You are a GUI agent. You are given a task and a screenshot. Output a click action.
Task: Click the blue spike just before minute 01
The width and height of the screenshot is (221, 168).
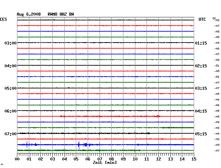(27, 145)
